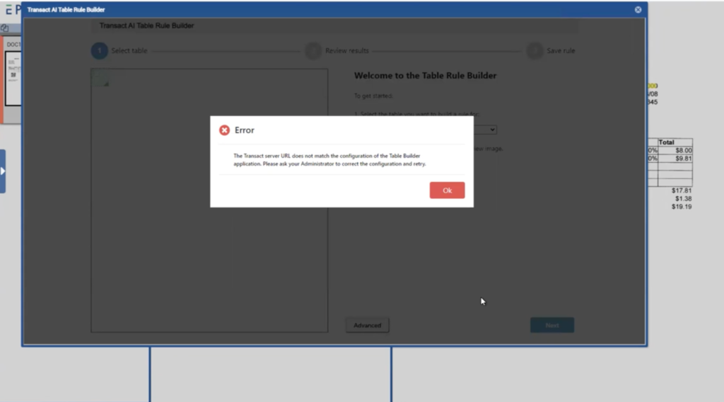The height and width of the screenshot is (402, 724).
Task: Close the Transact AI Table Rule Builder window
Action: point(638,10)
